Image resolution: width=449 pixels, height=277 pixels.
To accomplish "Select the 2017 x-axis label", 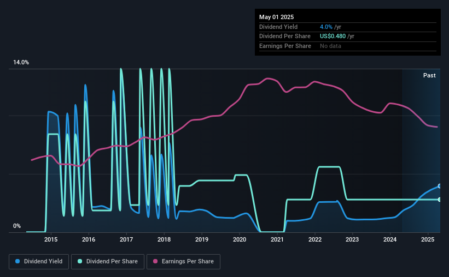I will coord(126,239).
